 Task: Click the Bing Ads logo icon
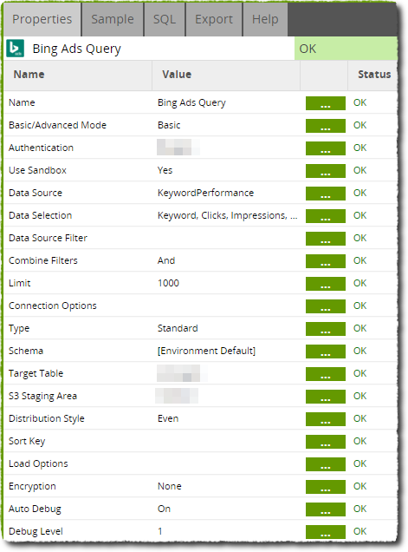click(x=15, y=49)
